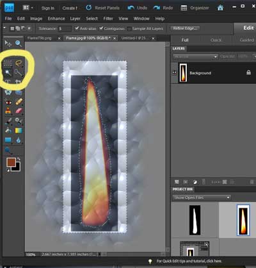Image resolution: width=256 pixels, height=268 pixels.
Task: Click the Redo button
Action: (163, 8)
